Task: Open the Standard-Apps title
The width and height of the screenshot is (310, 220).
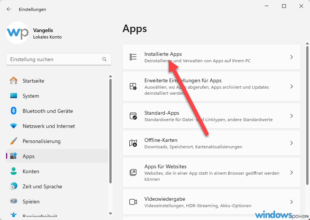Action: click(162, 113)
